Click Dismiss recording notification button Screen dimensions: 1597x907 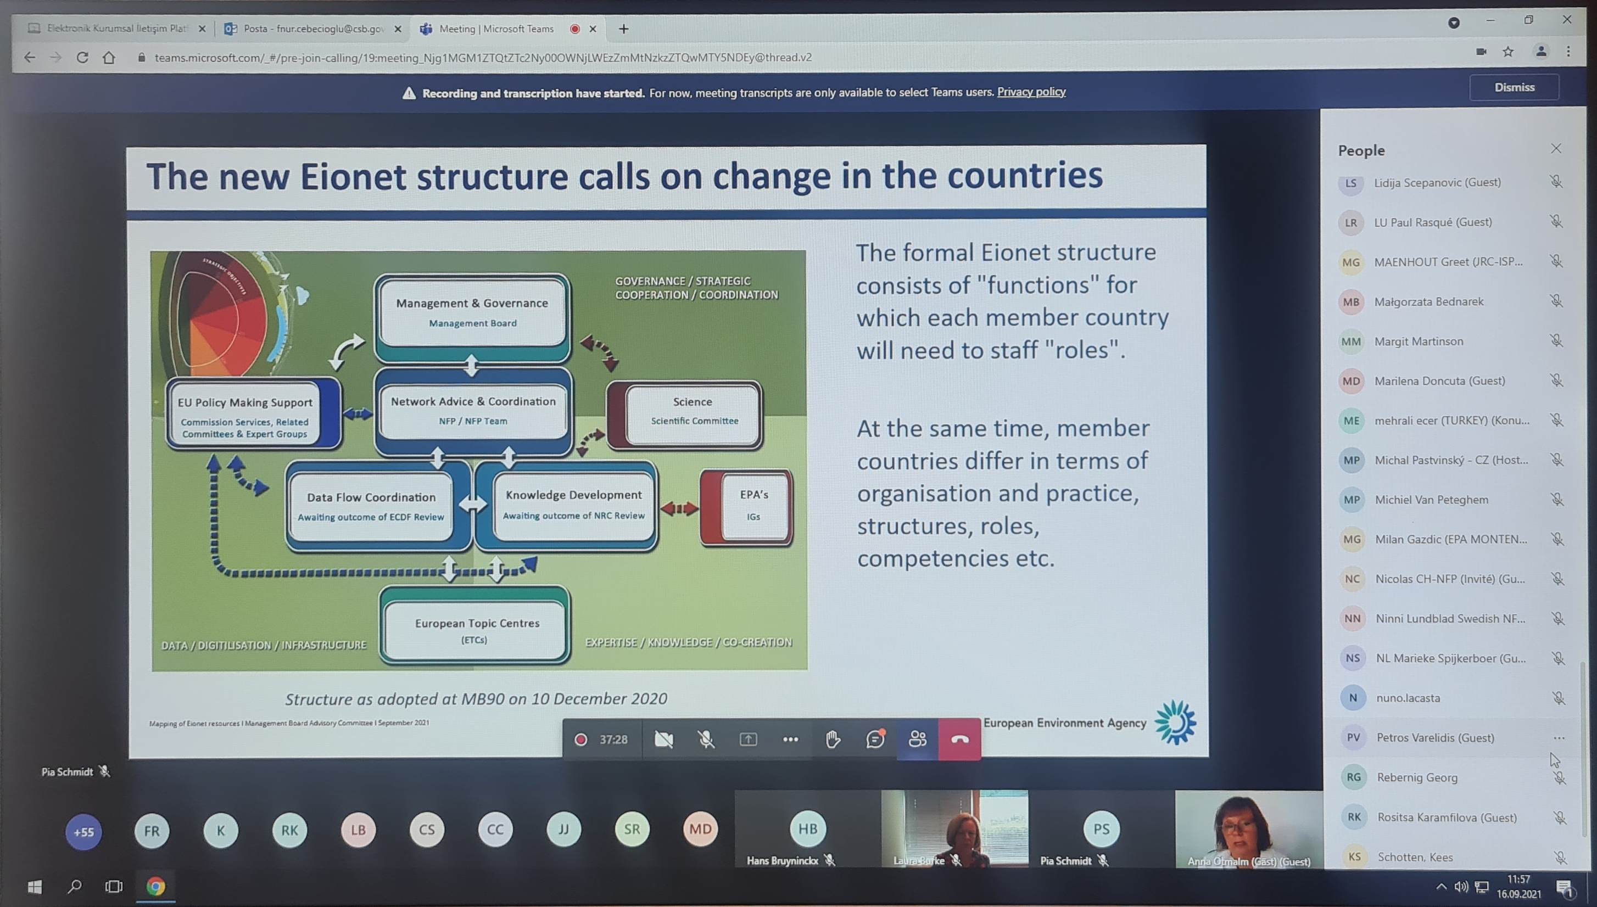click(x=1515, y=86)
